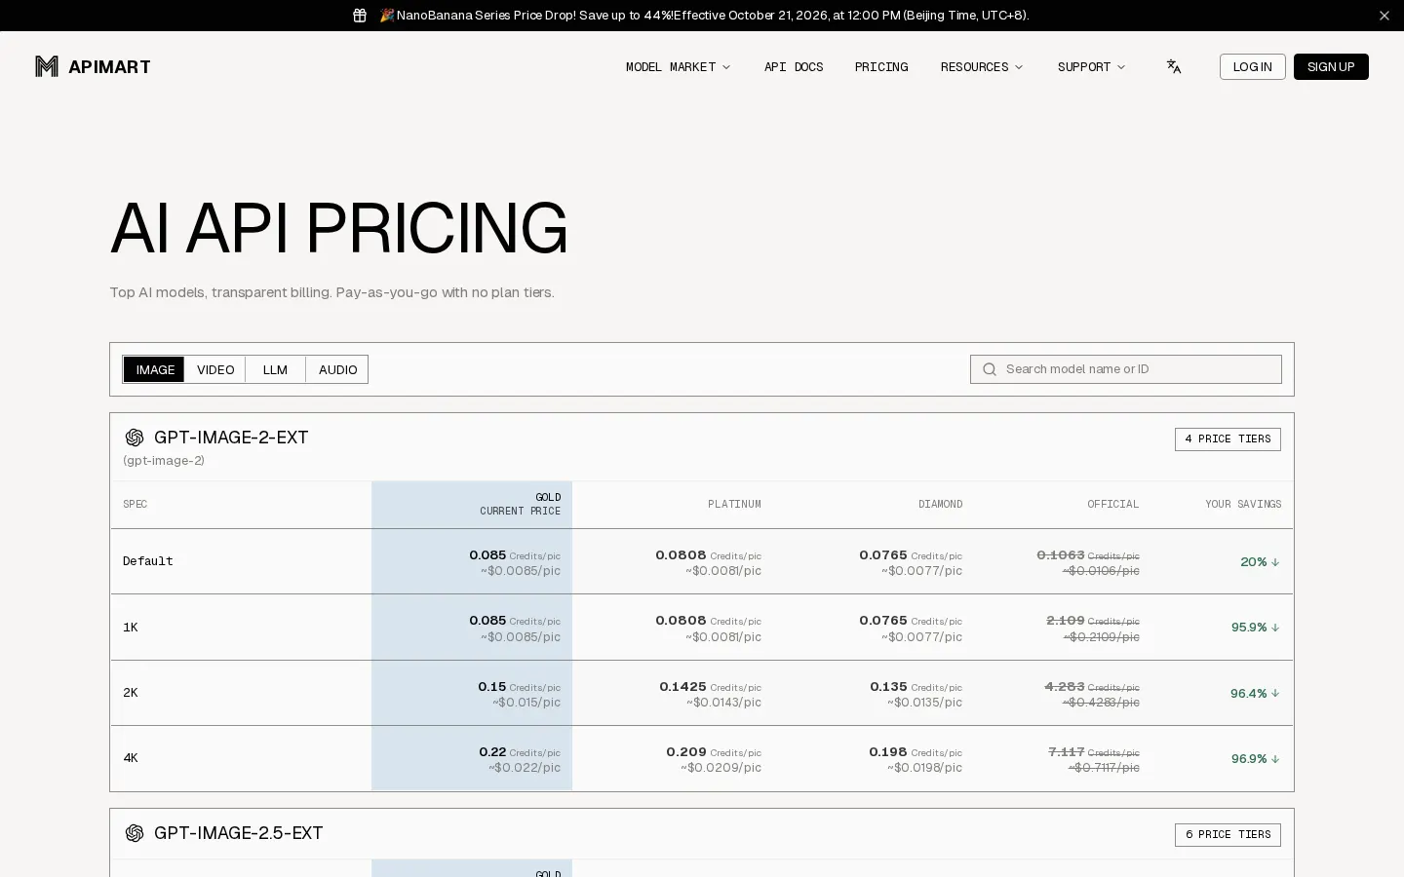Click the Log In button
This screenshot has height=877, width=1404.
tap(1253, 66)
